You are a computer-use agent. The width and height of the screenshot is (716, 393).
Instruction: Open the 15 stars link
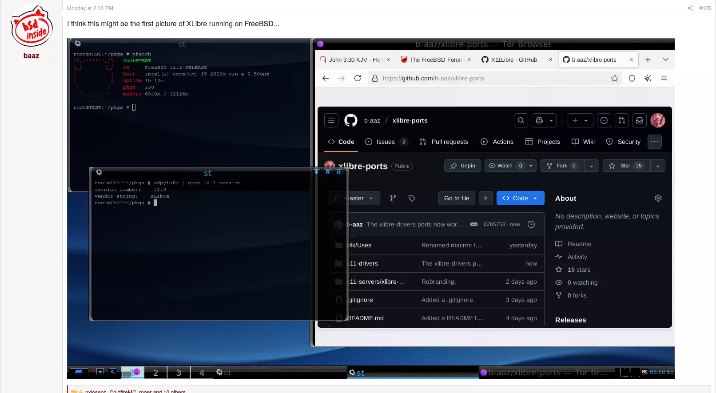573,270
